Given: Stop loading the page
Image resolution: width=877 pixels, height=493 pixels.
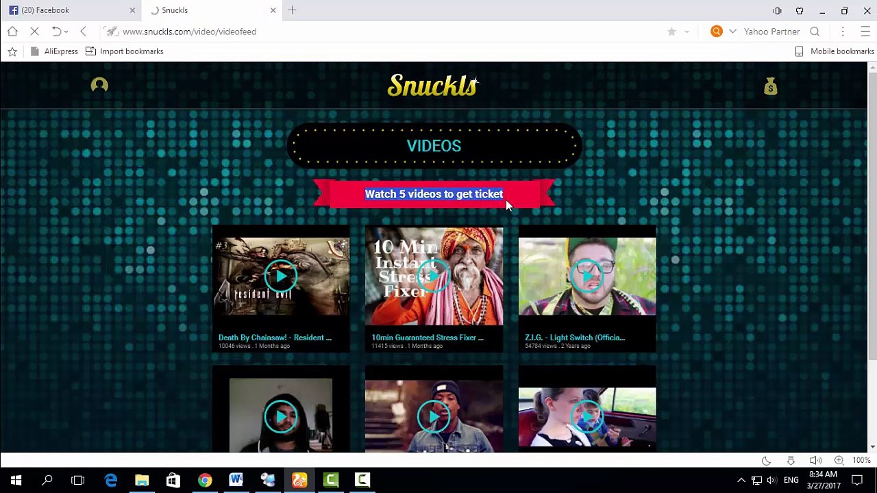Looking at the screenshot, I should [x=34, y=31].
